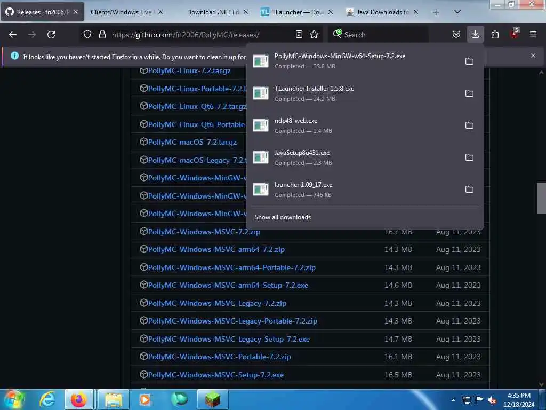Viewport: 546px width, 410px height.
Task: Download PollyMC-Windows-MSVC-Legacy-7.2.zip
Action: 217,303
